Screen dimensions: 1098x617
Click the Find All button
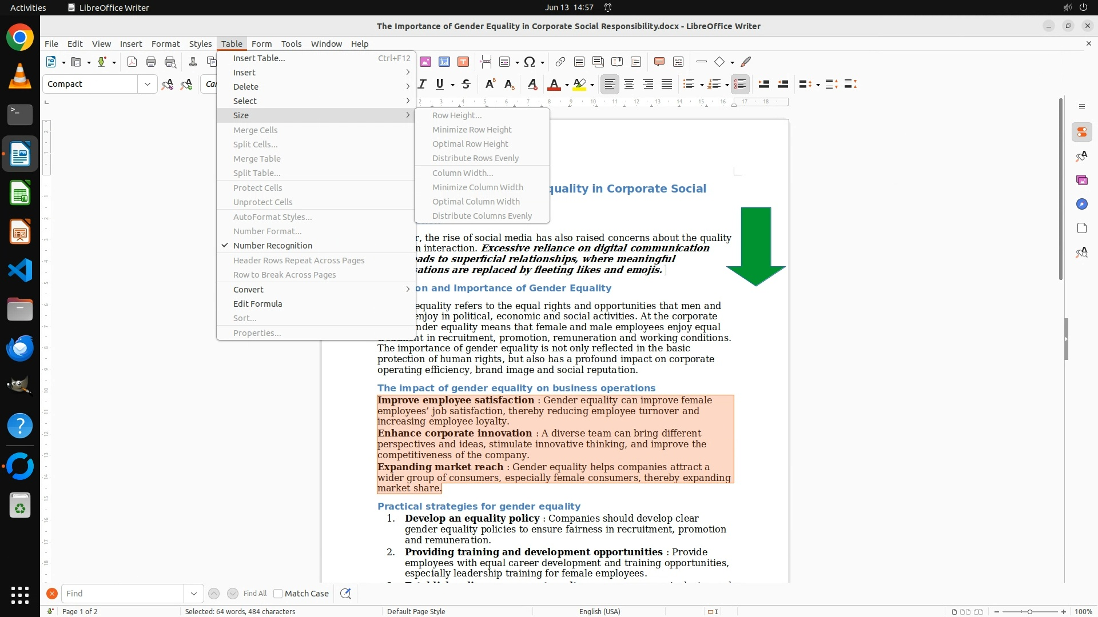[255, 594]
